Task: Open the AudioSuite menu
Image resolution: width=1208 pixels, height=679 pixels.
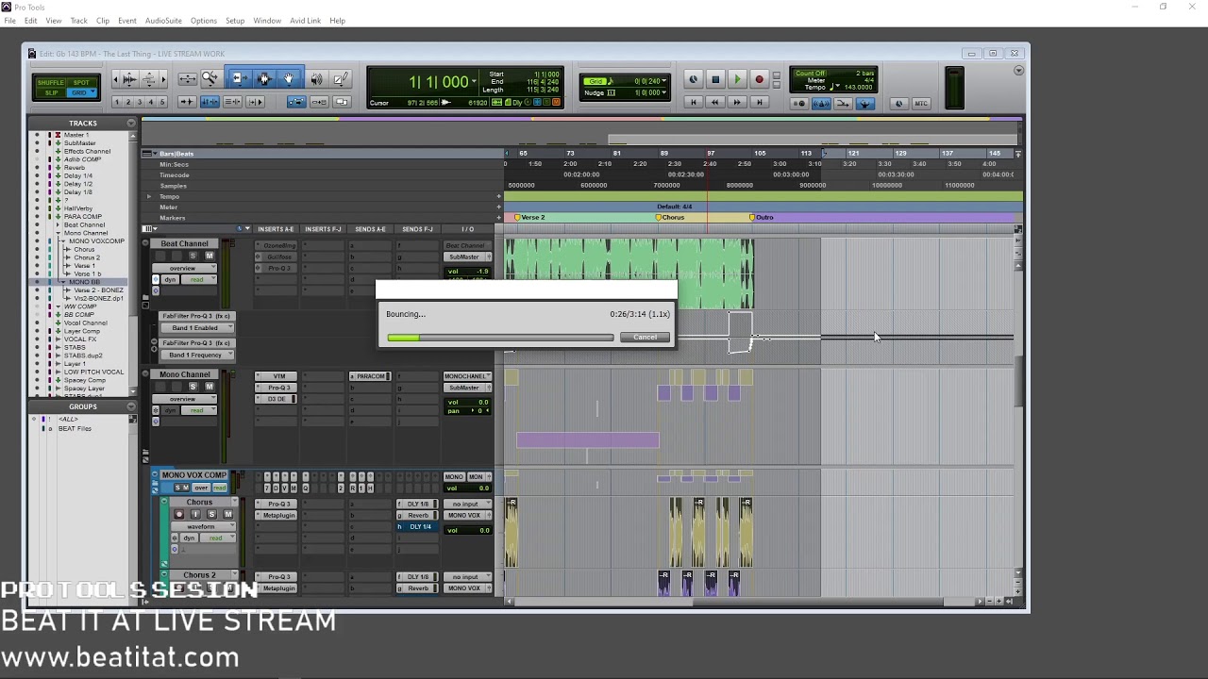Action: 163,21
